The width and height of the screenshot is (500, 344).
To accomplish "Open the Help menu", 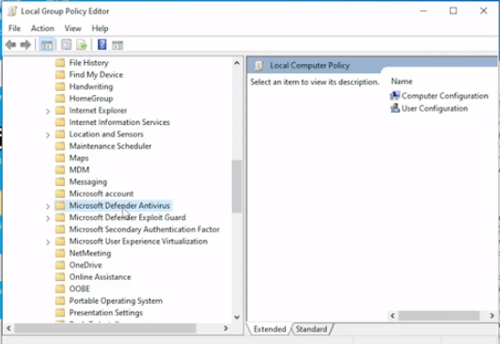I will [100, 28].
